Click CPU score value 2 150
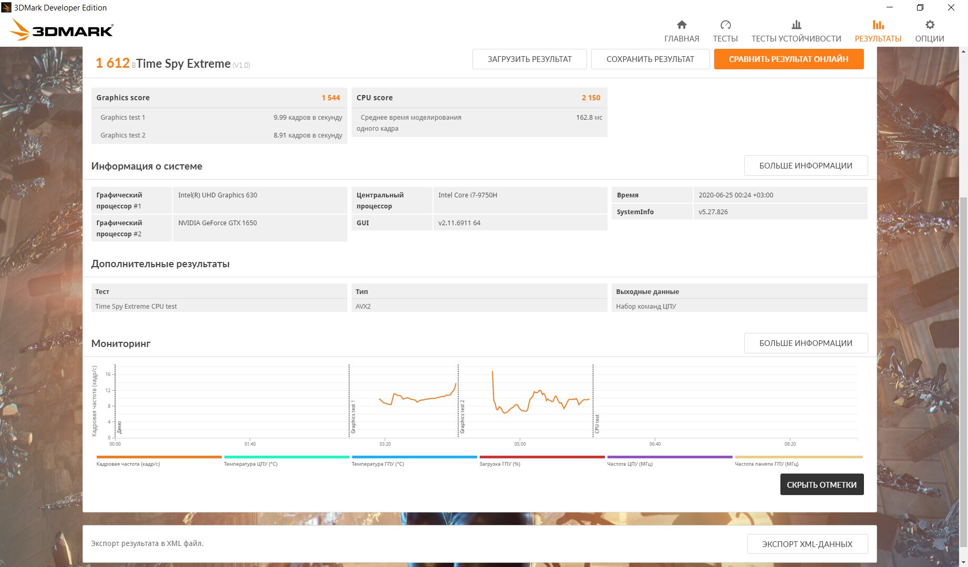The width and height of the screenshot is (968, 567). tap(591, 98)
